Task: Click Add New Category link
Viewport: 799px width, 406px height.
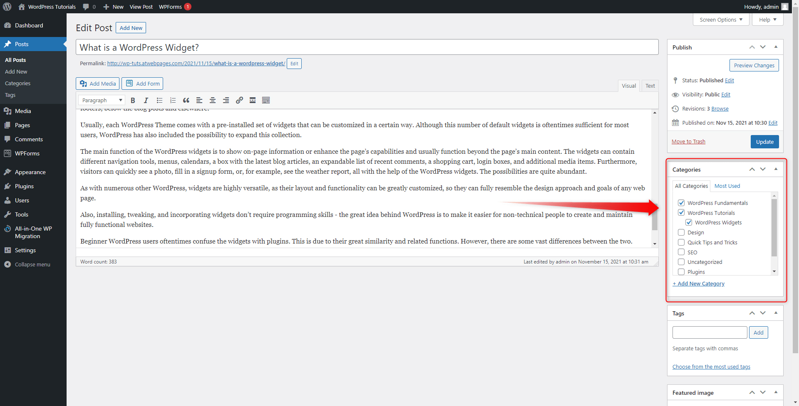Action: (x=699, y=283)
